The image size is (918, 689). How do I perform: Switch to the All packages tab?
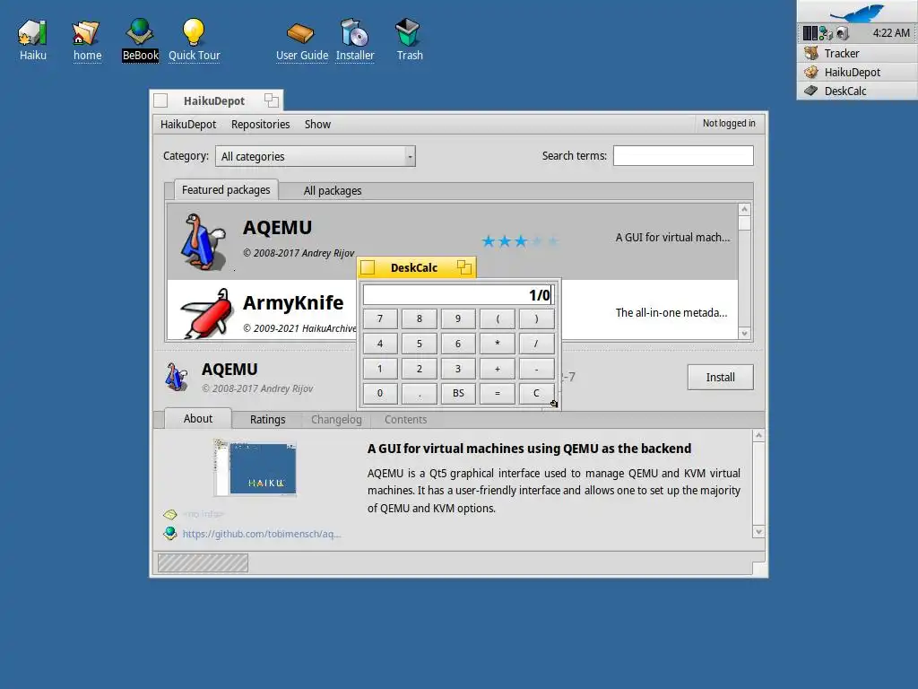coord(333,190)
